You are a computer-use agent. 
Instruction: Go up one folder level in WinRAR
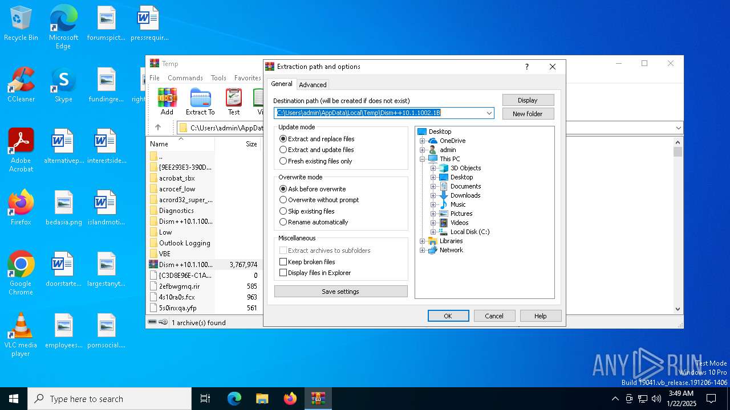[x=158, y=128]
